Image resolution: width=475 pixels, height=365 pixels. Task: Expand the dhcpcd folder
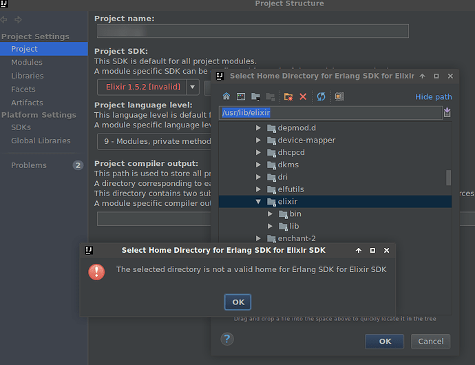coord(258,152)
